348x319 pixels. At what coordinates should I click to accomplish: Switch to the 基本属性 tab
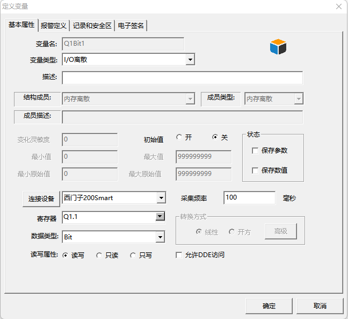click(x=21, y=25)
